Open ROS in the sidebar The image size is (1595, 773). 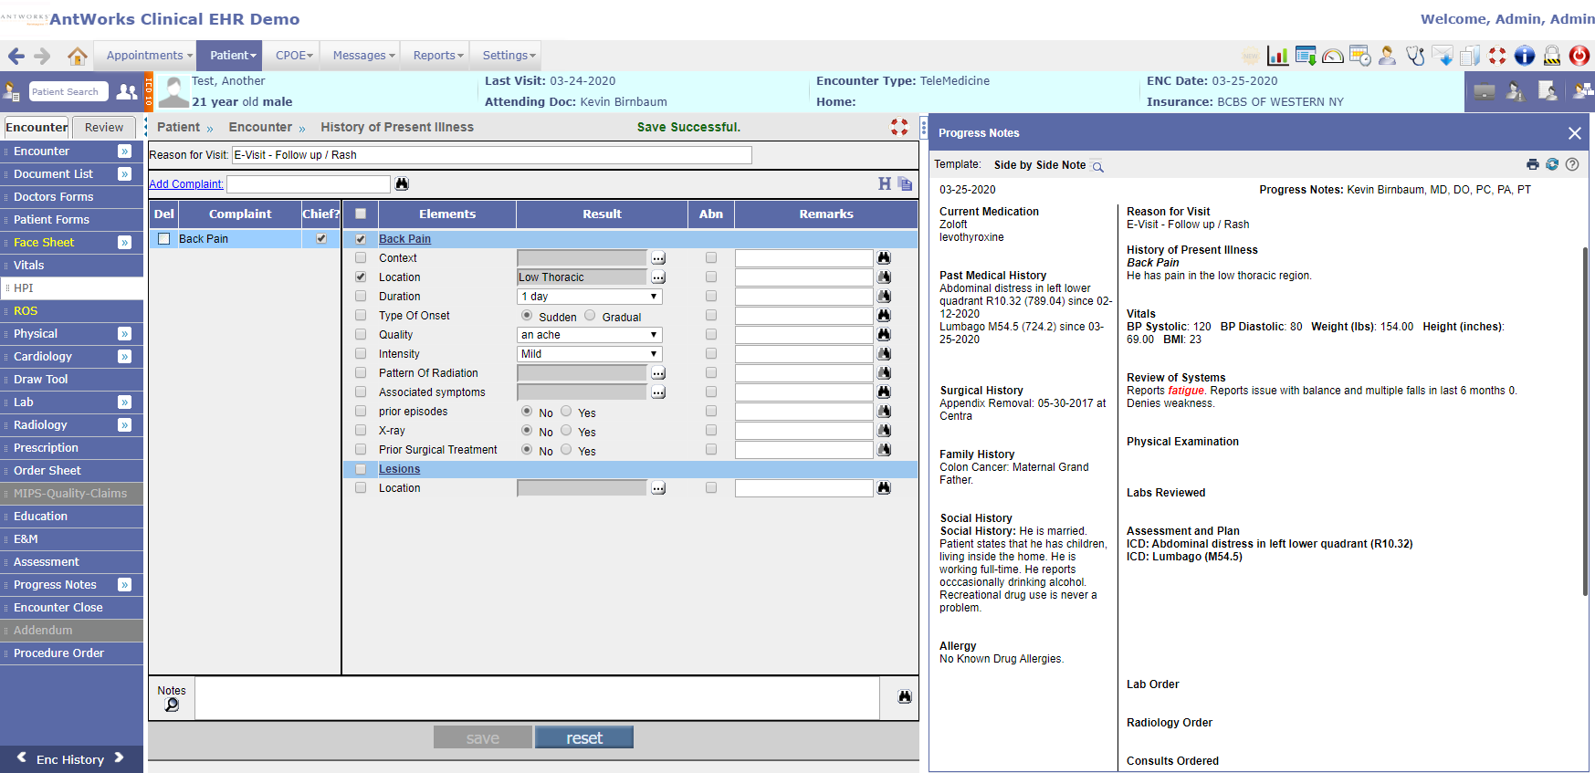pyautogui.click(x=71, y=311)
